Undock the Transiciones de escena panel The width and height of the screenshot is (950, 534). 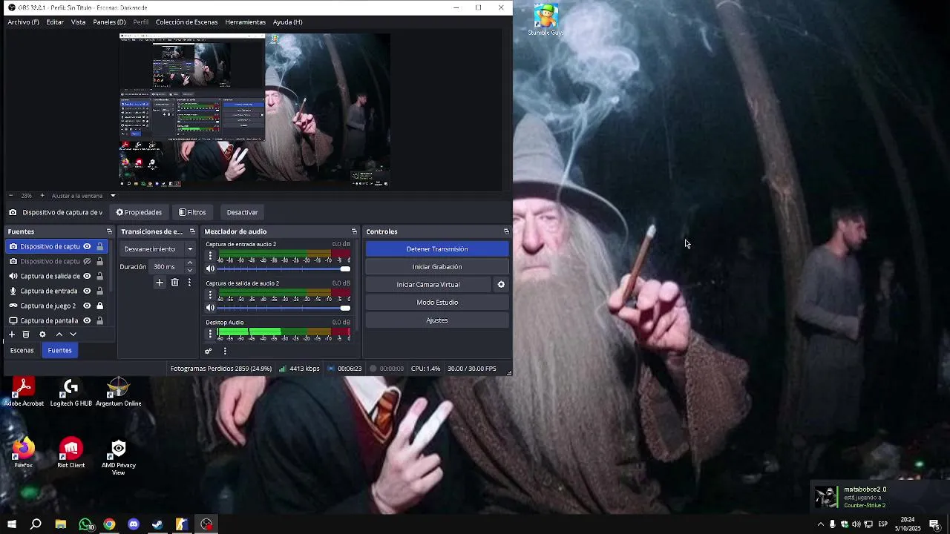point(192,231)
